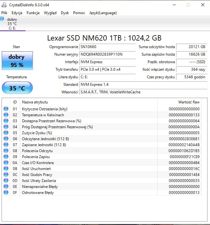Click status icon for Temperatura w Kelwinach row
The width and height of the screenshot is (210, 225).
[6, 115]
